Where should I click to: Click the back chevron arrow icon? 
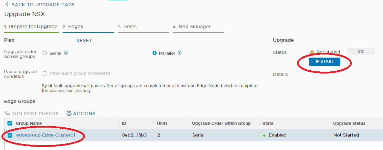click(7, 4)
